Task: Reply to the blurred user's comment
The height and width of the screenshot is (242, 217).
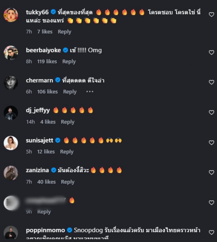Action: [44, 212]
